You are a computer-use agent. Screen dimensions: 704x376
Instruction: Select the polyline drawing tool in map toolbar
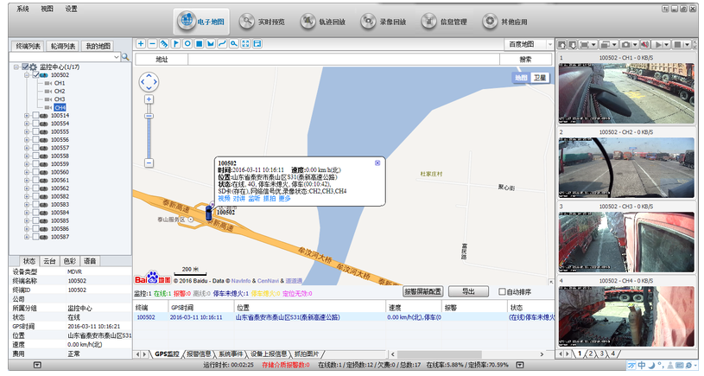223,43
